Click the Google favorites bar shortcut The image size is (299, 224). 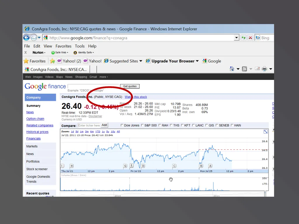(x=212, y=61)
